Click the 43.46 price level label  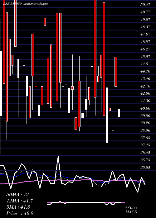click(x=145, y=79)
